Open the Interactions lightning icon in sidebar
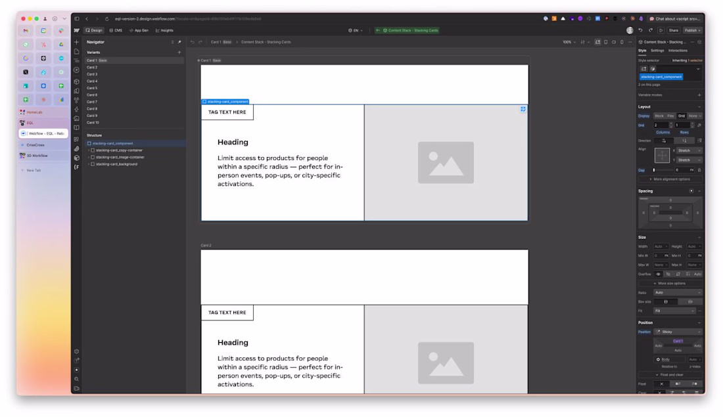Image resolution: width=723 pixels, height=417 pixels. click(x=76, y=109)
